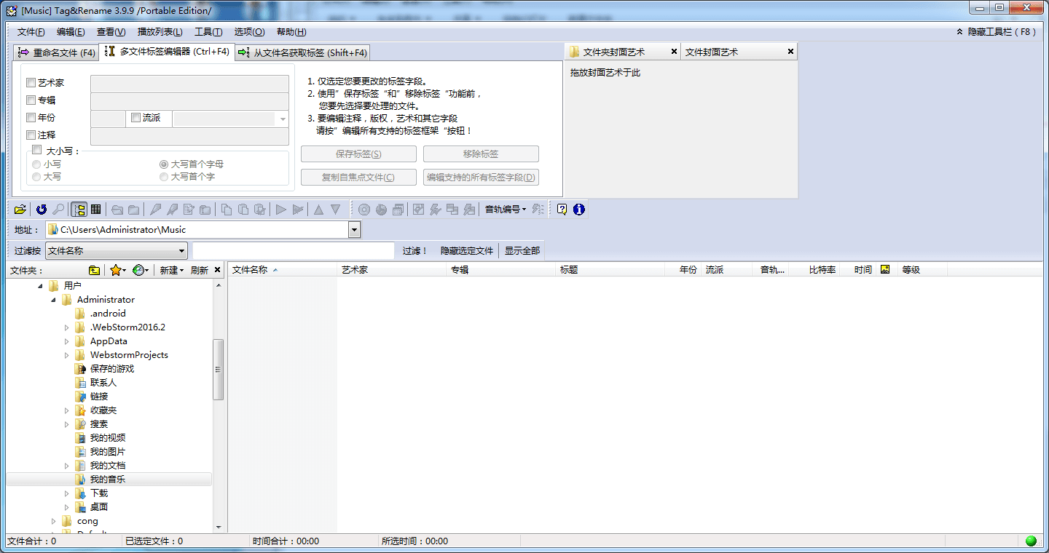Open the address path dropdown
Viewport: 1049px width, 553px height.
point(354,230)
